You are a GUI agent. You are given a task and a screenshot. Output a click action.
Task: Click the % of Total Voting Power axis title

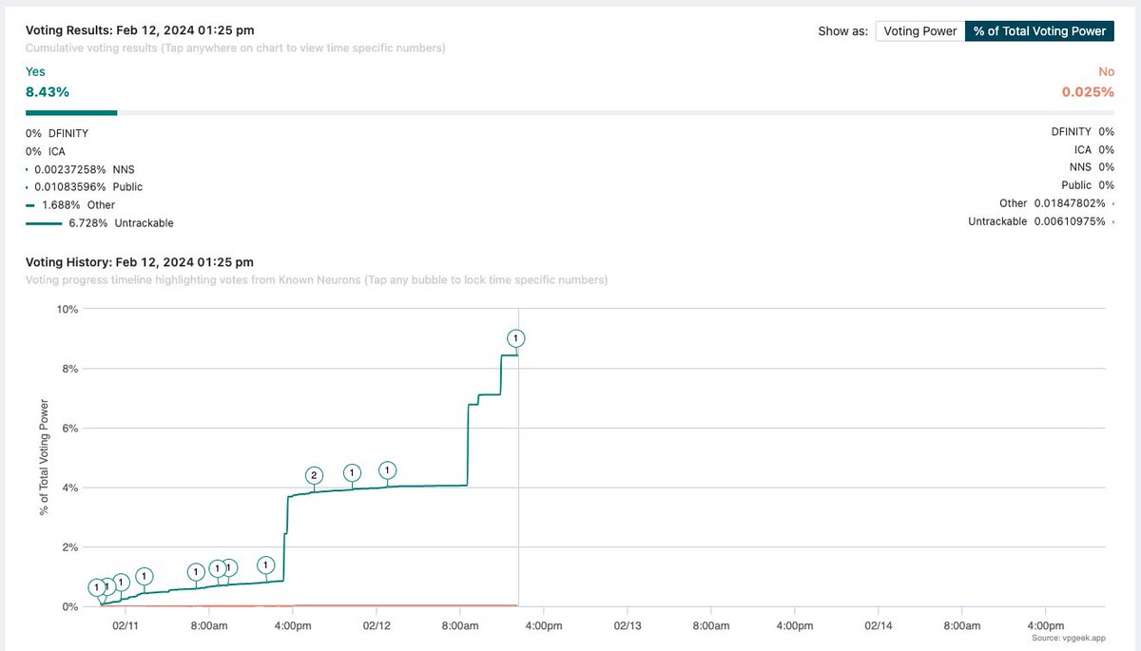click(x=44, y=457)
